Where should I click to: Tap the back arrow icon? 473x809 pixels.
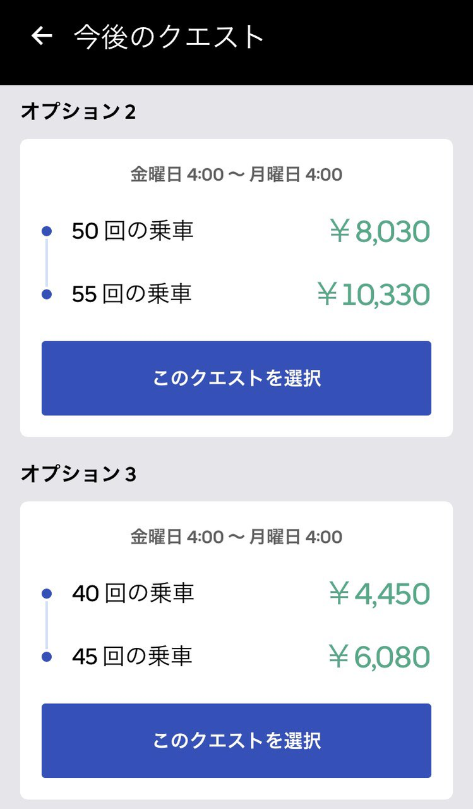click(42, 36)
